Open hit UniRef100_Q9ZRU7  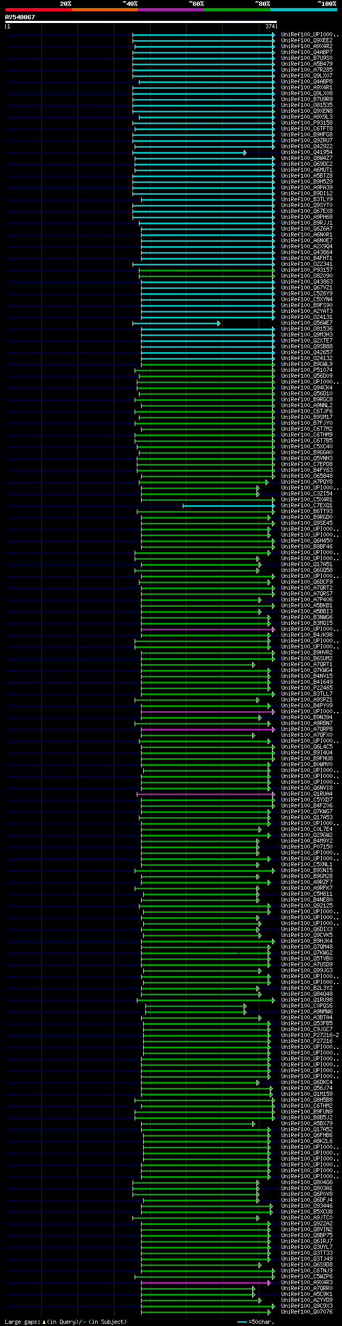(307, 140)
